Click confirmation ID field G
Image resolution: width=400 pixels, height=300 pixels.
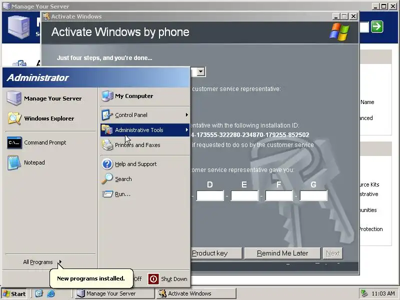pos(313,195)
